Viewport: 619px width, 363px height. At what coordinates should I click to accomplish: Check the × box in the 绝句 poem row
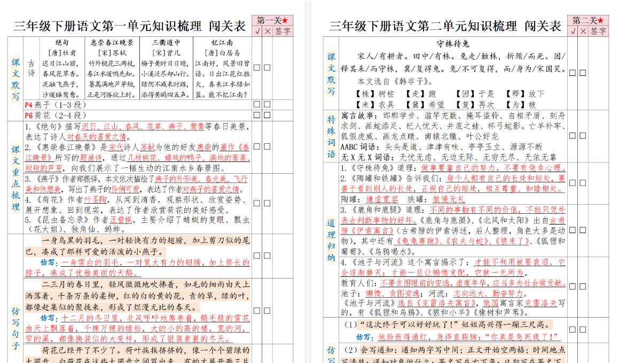(x=267, y=67)
